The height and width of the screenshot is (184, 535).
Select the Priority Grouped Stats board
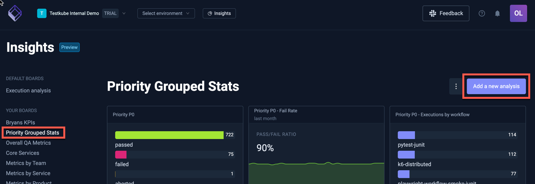pos(33,133)
